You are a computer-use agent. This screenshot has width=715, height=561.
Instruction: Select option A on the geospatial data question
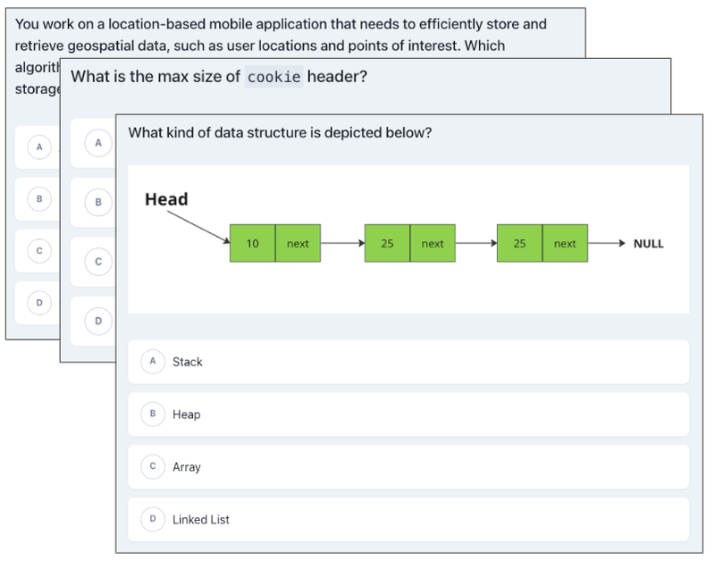[x=39, y=146]
